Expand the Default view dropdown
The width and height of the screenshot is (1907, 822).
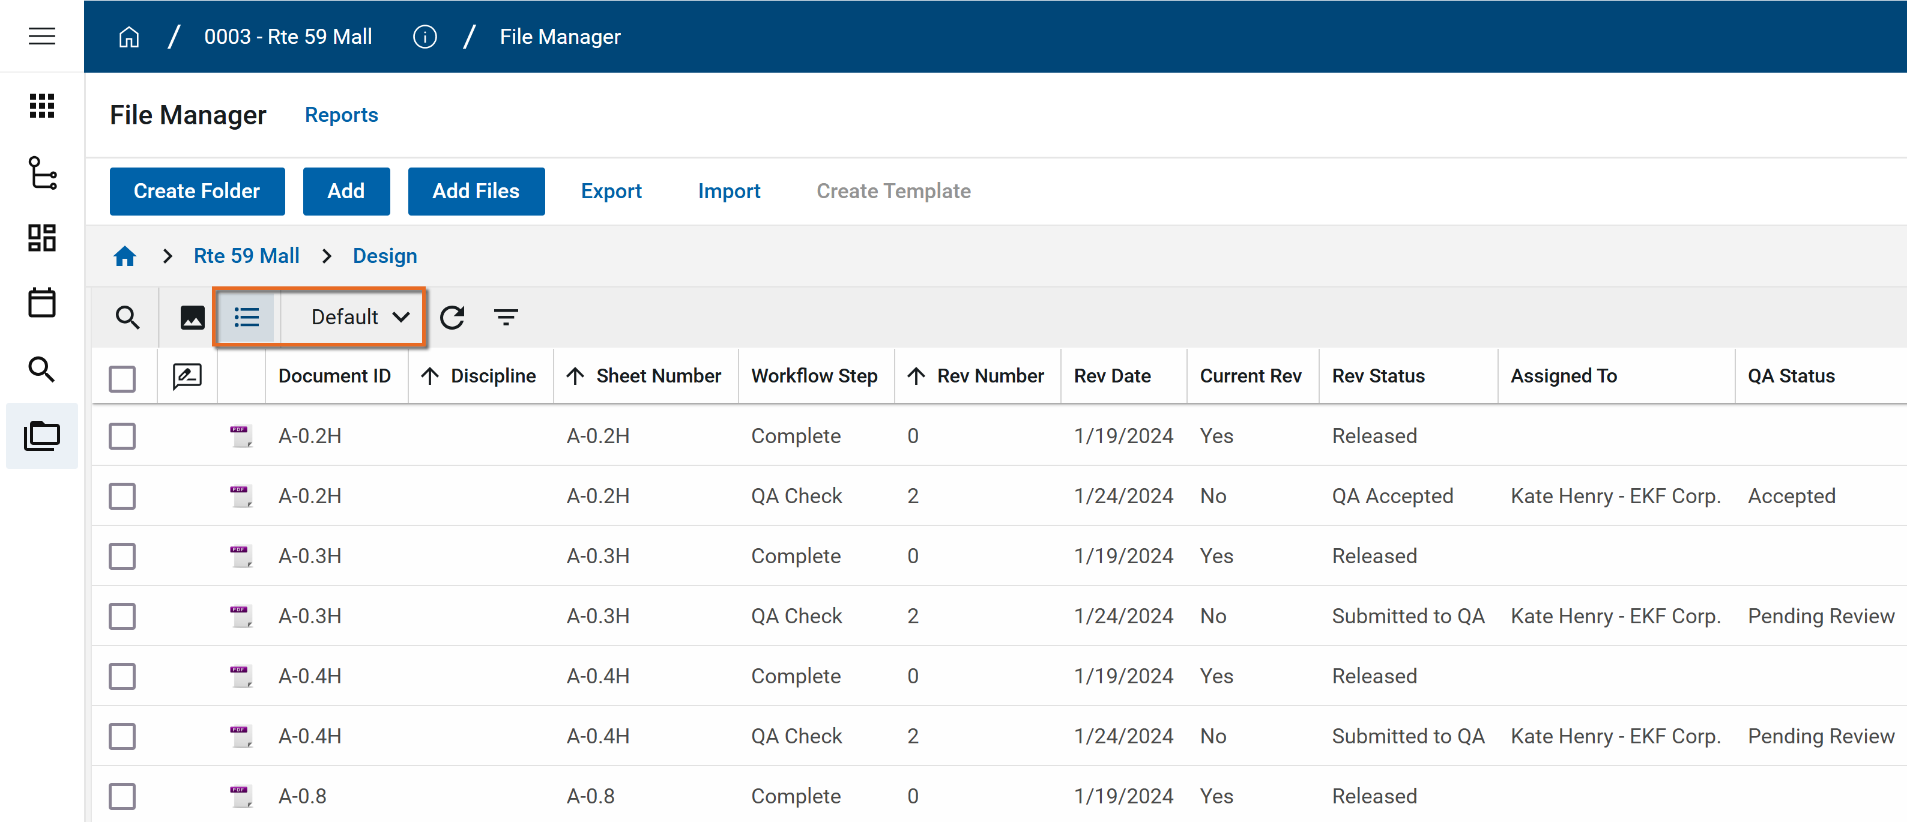click(x=359, y=317)
